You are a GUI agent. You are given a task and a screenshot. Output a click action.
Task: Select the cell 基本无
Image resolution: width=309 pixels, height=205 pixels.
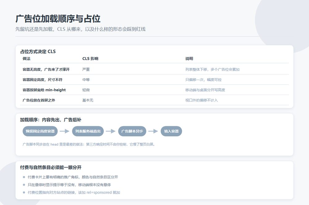click(88, 100)
